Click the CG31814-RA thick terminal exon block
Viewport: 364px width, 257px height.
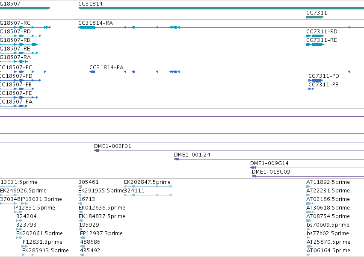coord(86,27)
